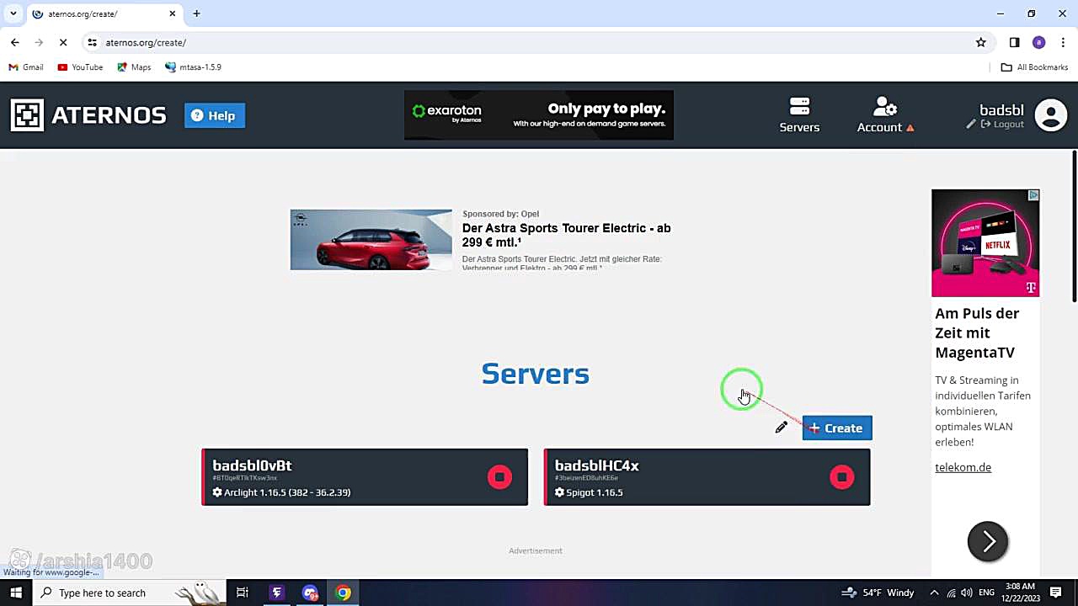Click red stop status icon on badsbl0vBt

pos(499,477)
